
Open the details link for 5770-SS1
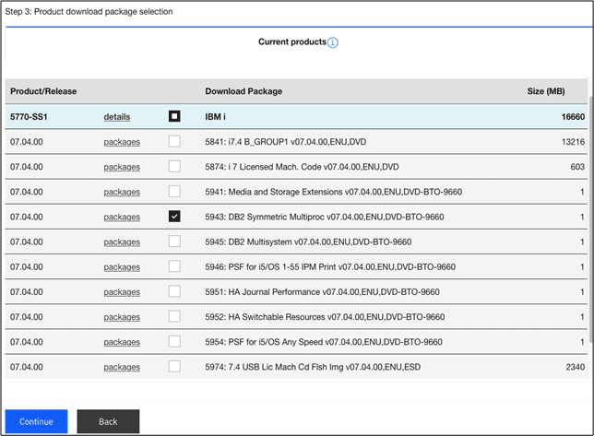pos(116,117)
